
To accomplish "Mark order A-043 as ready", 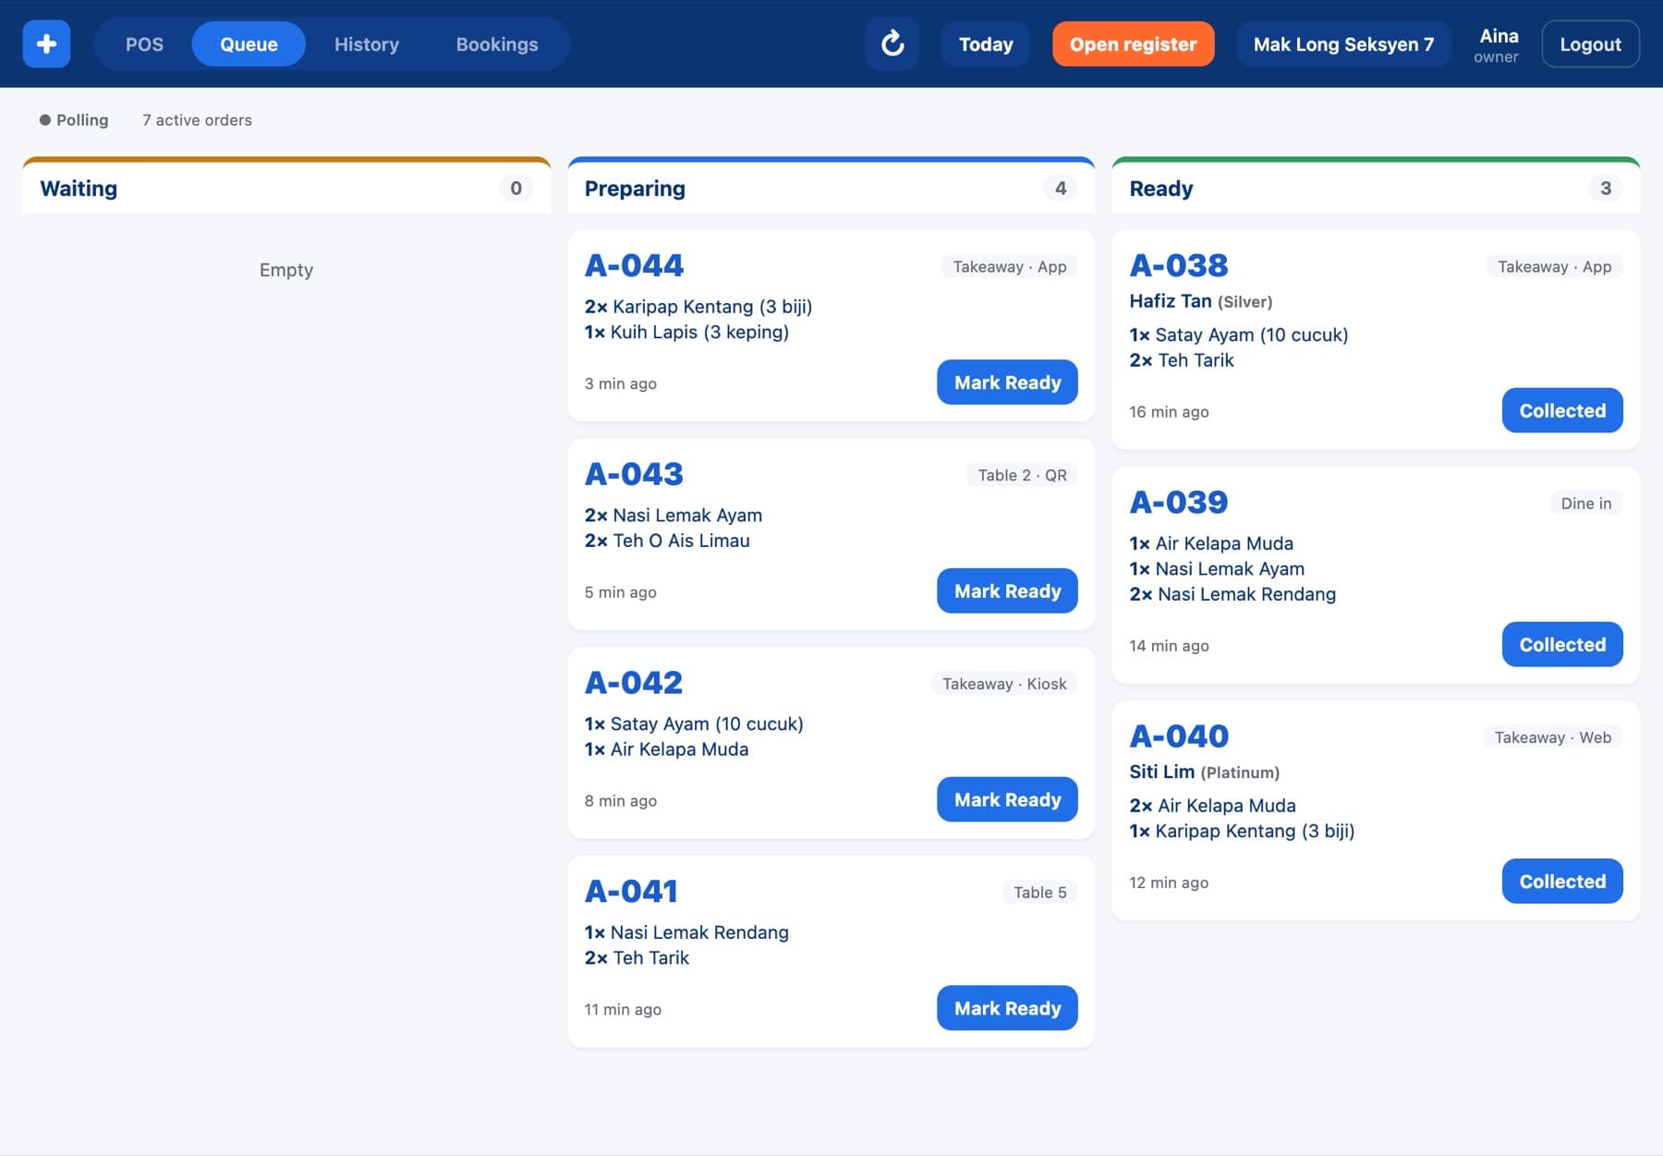I will pyautogui.click(x=1007, y=591).
